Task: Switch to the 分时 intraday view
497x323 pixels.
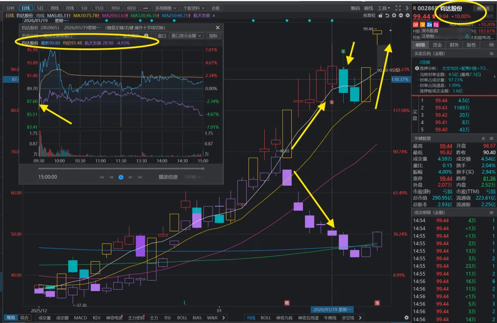Action: tap(11, 8)
